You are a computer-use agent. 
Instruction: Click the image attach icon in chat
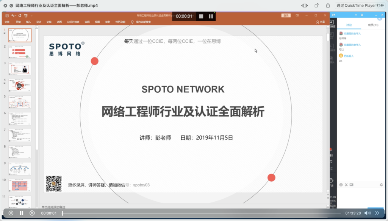351,185
